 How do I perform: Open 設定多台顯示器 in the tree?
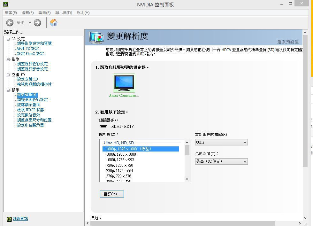(x=30, y=125)
